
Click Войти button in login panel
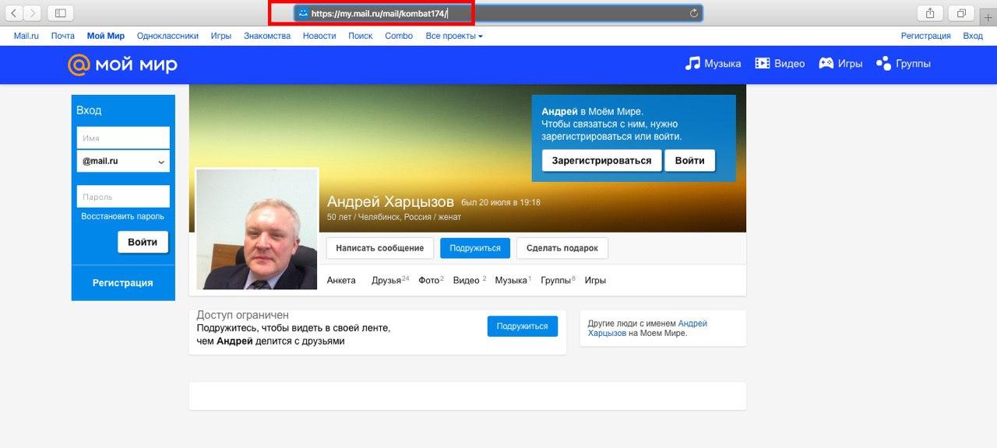pos(143,242)
